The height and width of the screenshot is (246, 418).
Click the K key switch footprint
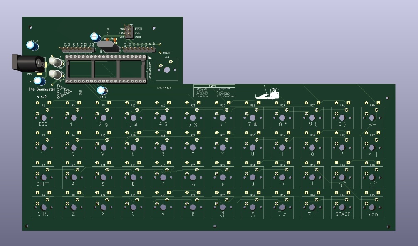(282, 178)
